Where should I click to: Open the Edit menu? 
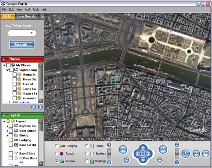click(11, 10)
